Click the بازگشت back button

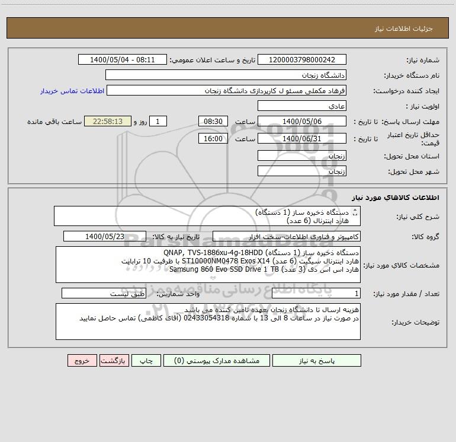point(114,361)
